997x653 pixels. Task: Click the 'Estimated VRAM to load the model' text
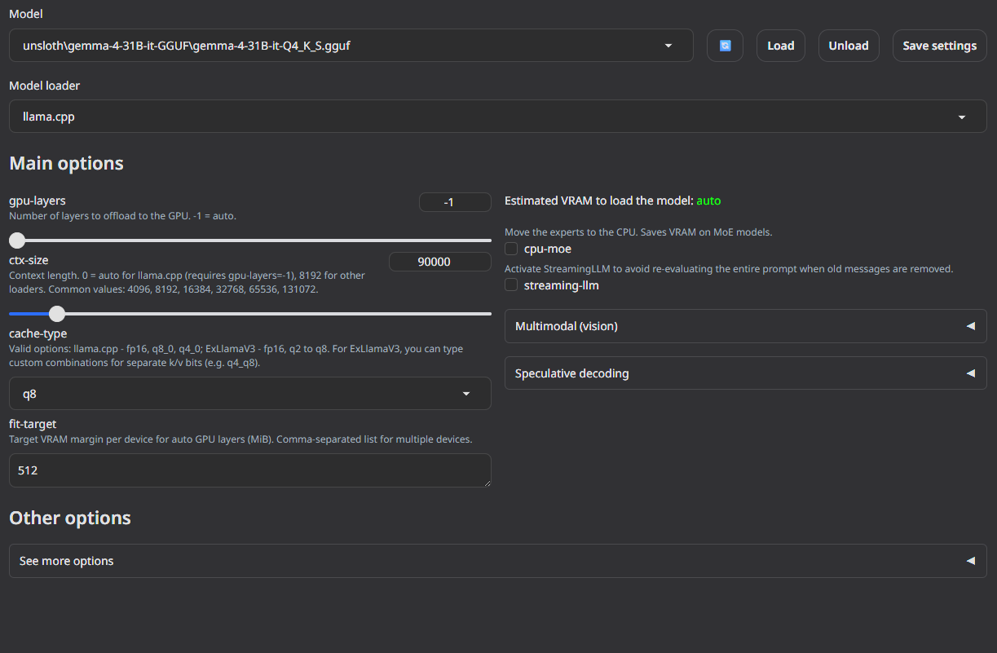click(598, 201)
